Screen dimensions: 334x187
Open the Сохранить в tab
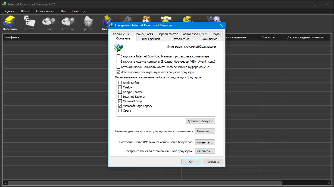(180, 39)
